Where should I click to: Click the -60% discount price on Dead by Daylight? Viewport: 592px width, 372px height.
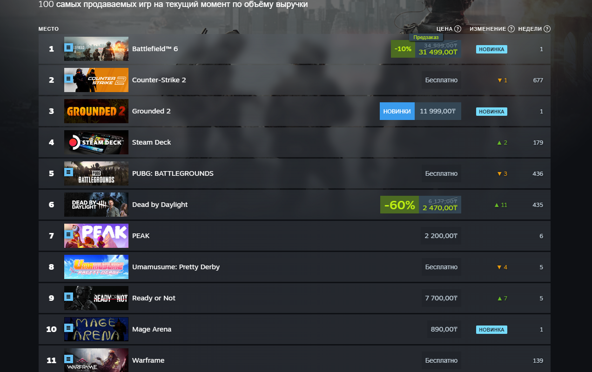pos(421,205)
